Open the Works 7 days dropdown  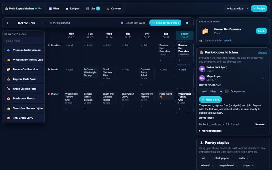tap(211, 92)
